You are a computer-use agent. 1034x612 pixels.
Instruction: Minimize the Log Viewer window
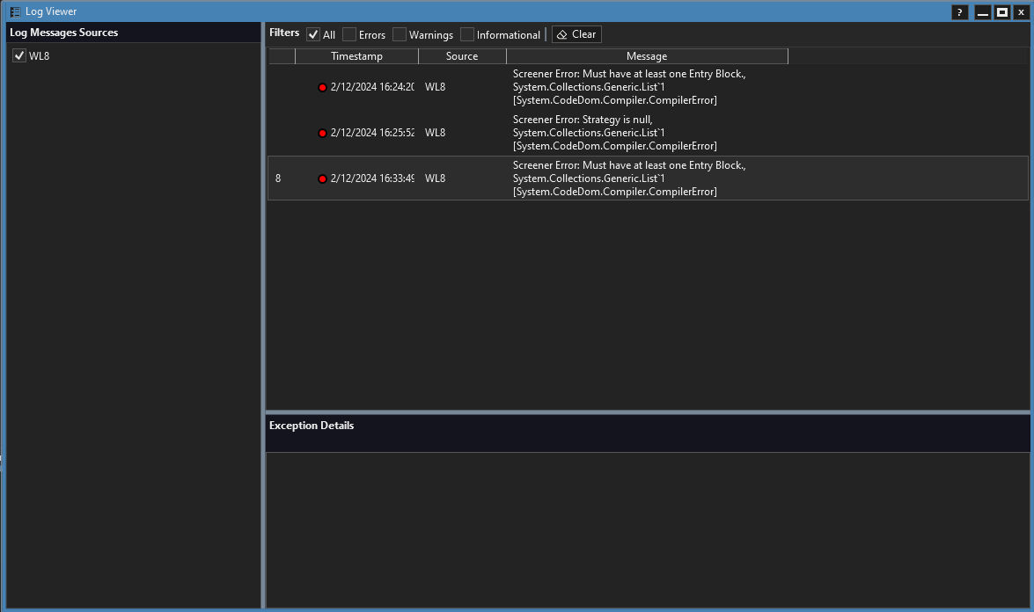pos(982,12)
